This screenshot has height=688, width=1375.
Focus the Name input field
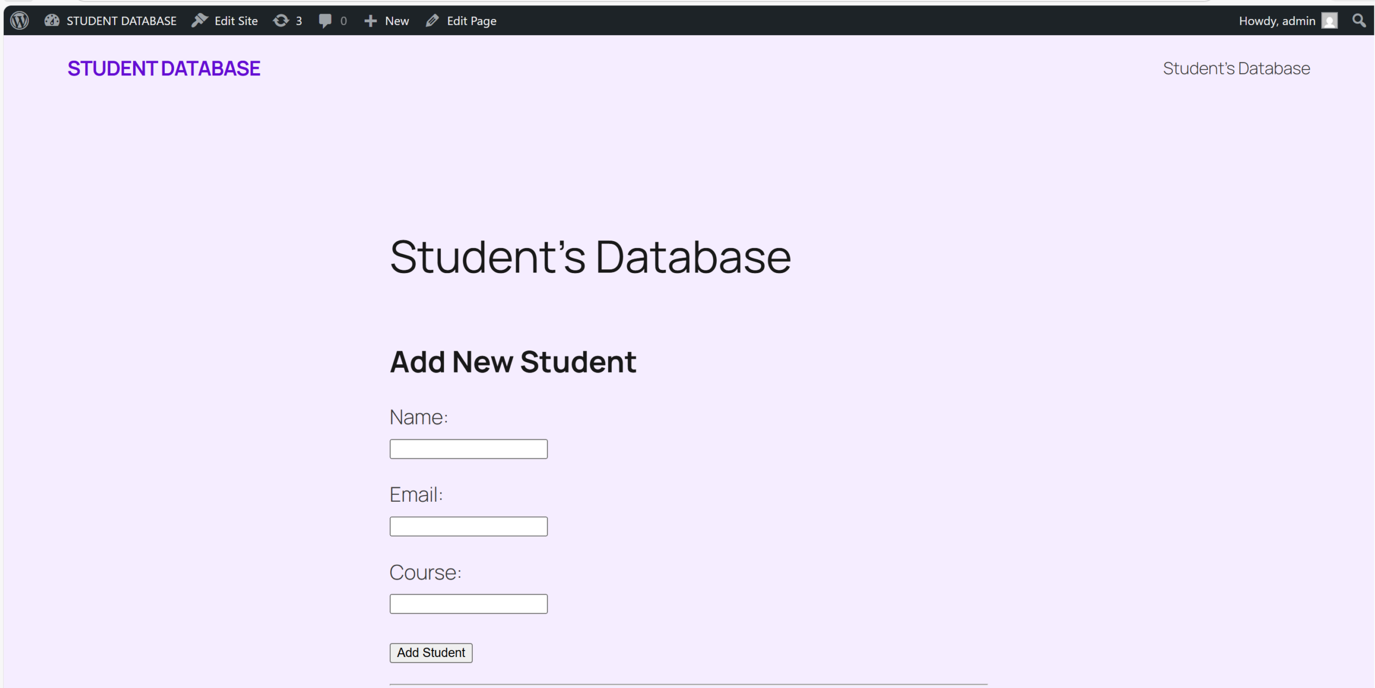click(x=468, y=449)
